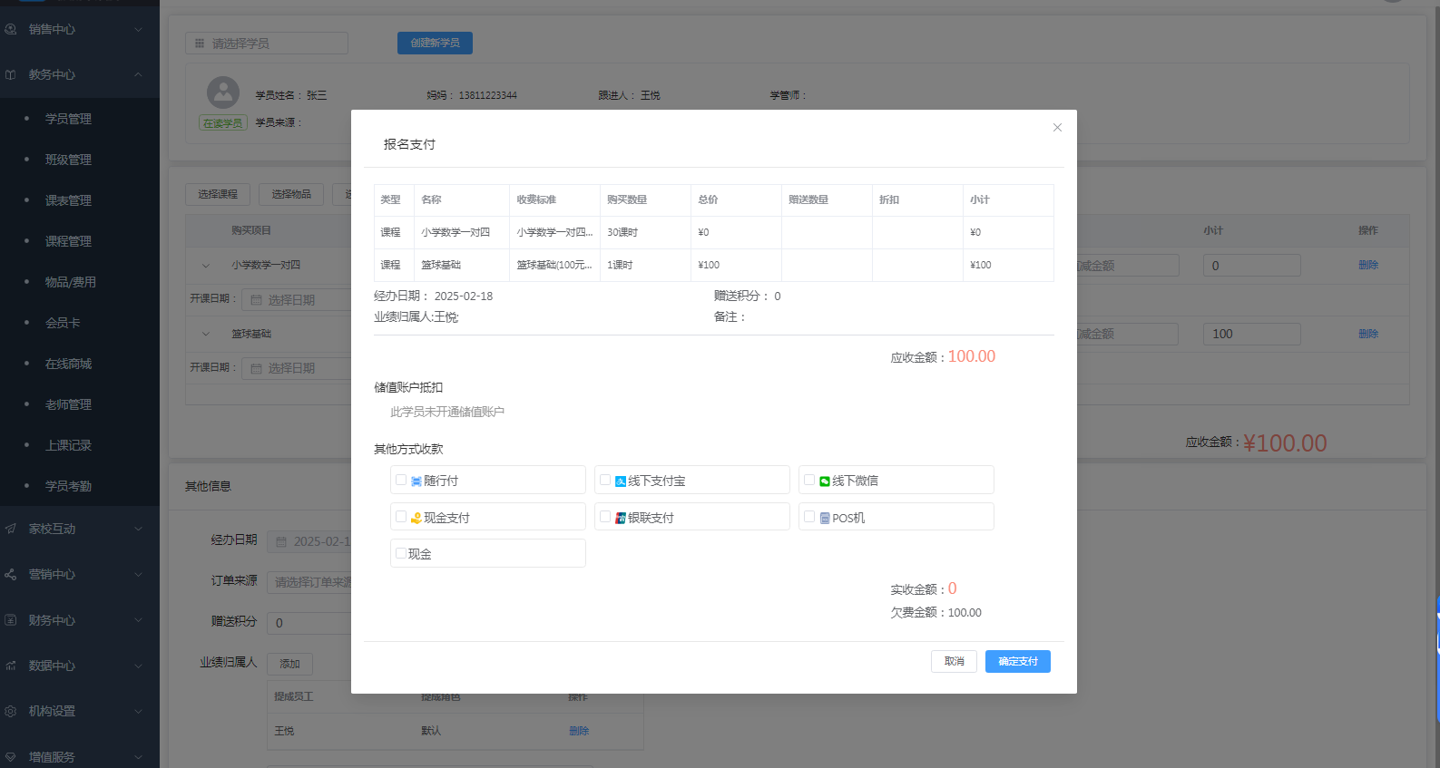Open 课程管理 in the sidebar

68,241
